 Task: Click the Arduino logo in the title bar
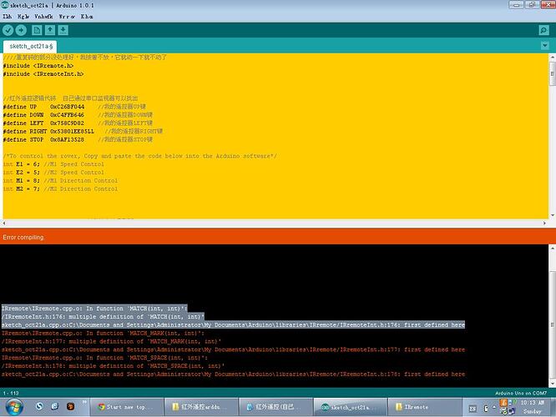(5, 5)
